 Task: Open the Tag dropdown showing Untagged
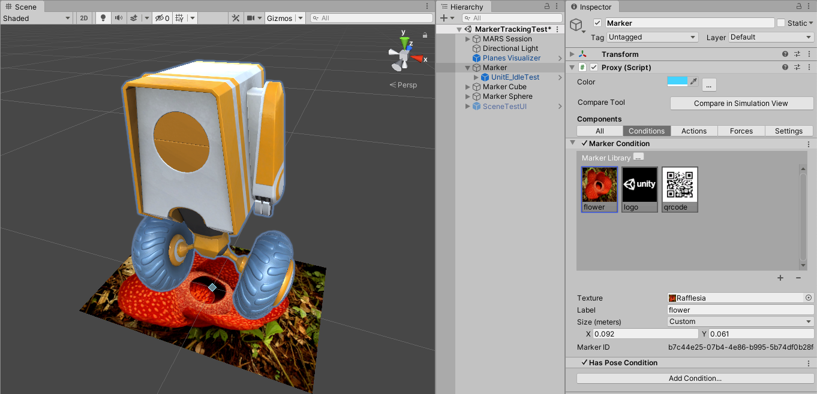click(652, 37)
